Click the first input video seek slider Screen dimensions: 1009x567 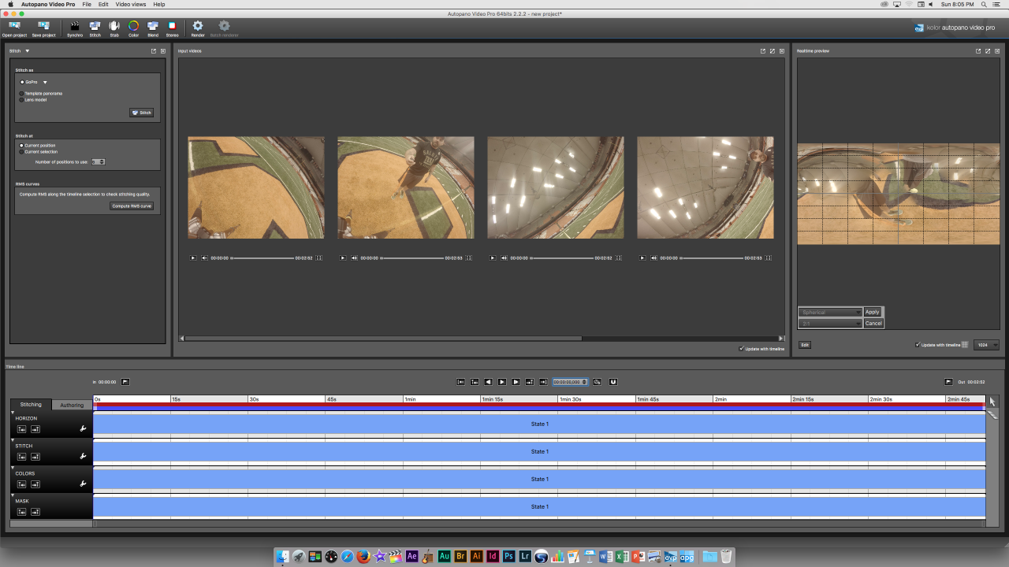[x=262, y=258]
